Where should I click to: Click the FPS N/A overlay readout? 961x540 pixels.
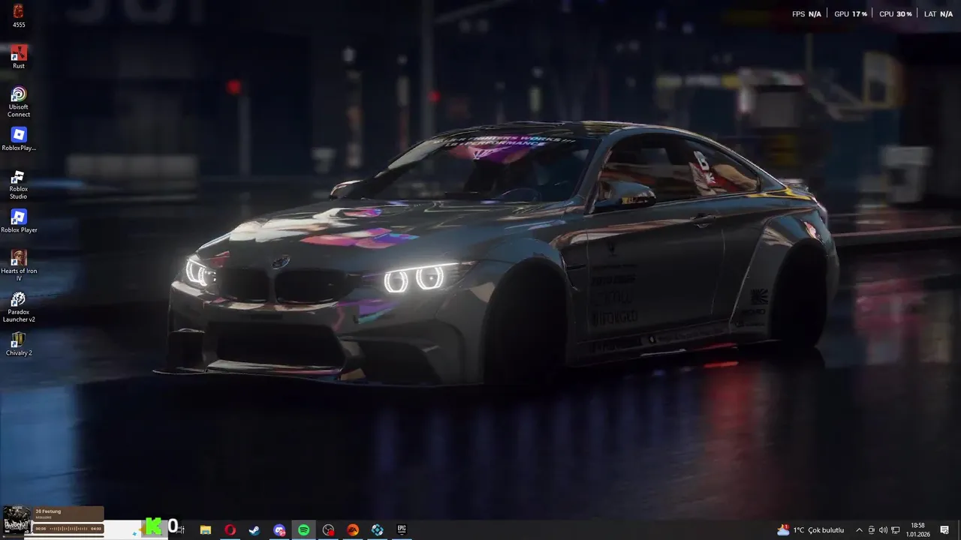806,14
